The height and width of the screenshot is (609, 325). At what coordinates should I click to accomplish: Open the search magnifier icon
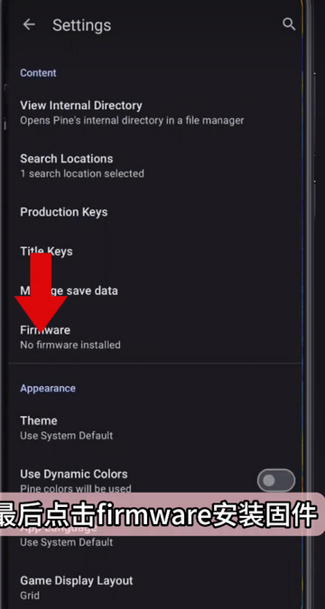coord(289,24)
